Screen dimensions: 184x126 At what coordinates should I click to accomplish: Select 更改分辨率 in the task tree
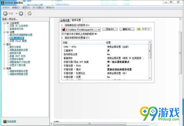(x=15, y=47)
